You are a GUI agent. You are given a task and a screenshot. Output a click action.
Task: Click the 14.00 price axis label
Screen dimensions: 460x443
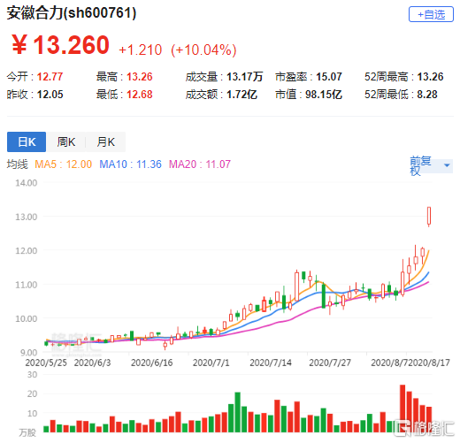(27, 183)
